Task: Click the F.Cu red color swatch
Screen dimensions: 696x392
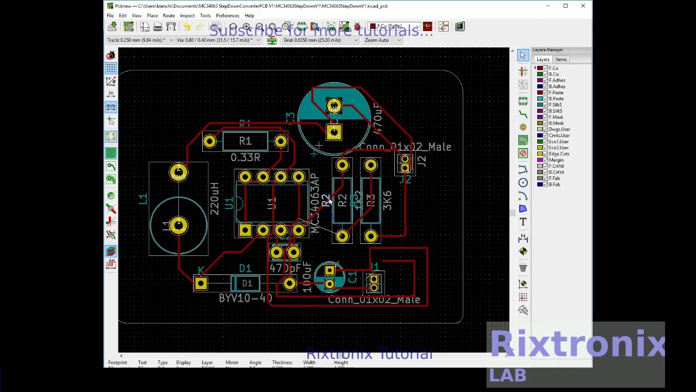Action: click(539, 68)
